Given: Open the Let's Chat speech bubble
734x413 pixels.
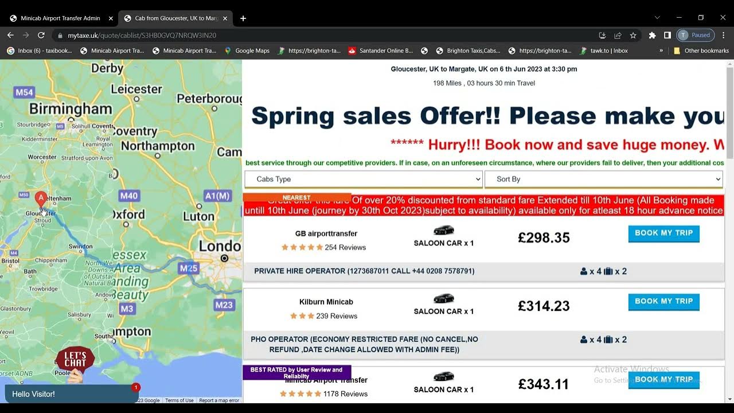Looking at the screenshot, I should (x=75, y=360).
